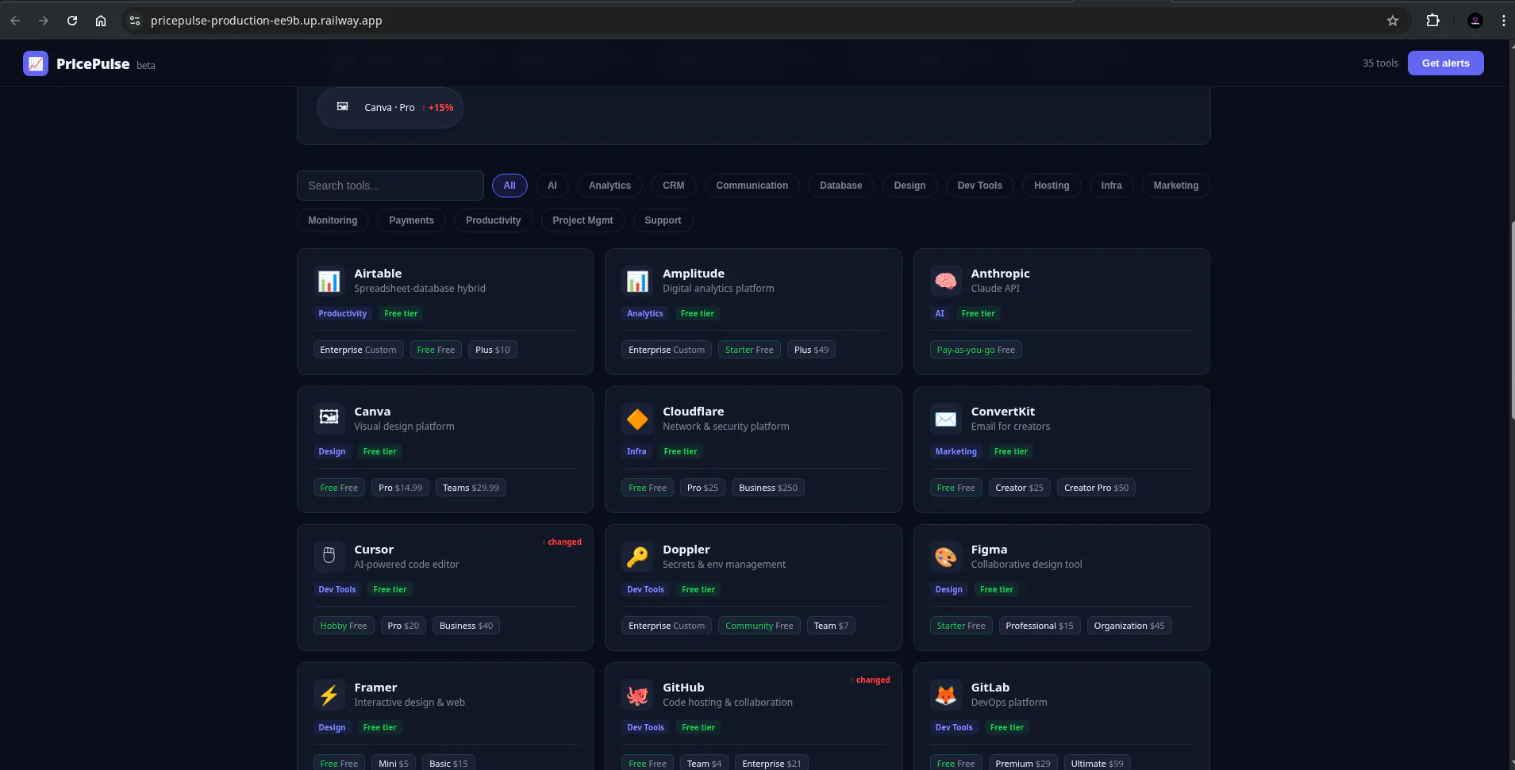Screen dimensions: 1515x770
Task: Switch to Project Mgmt filter
Action: point(583,220)
